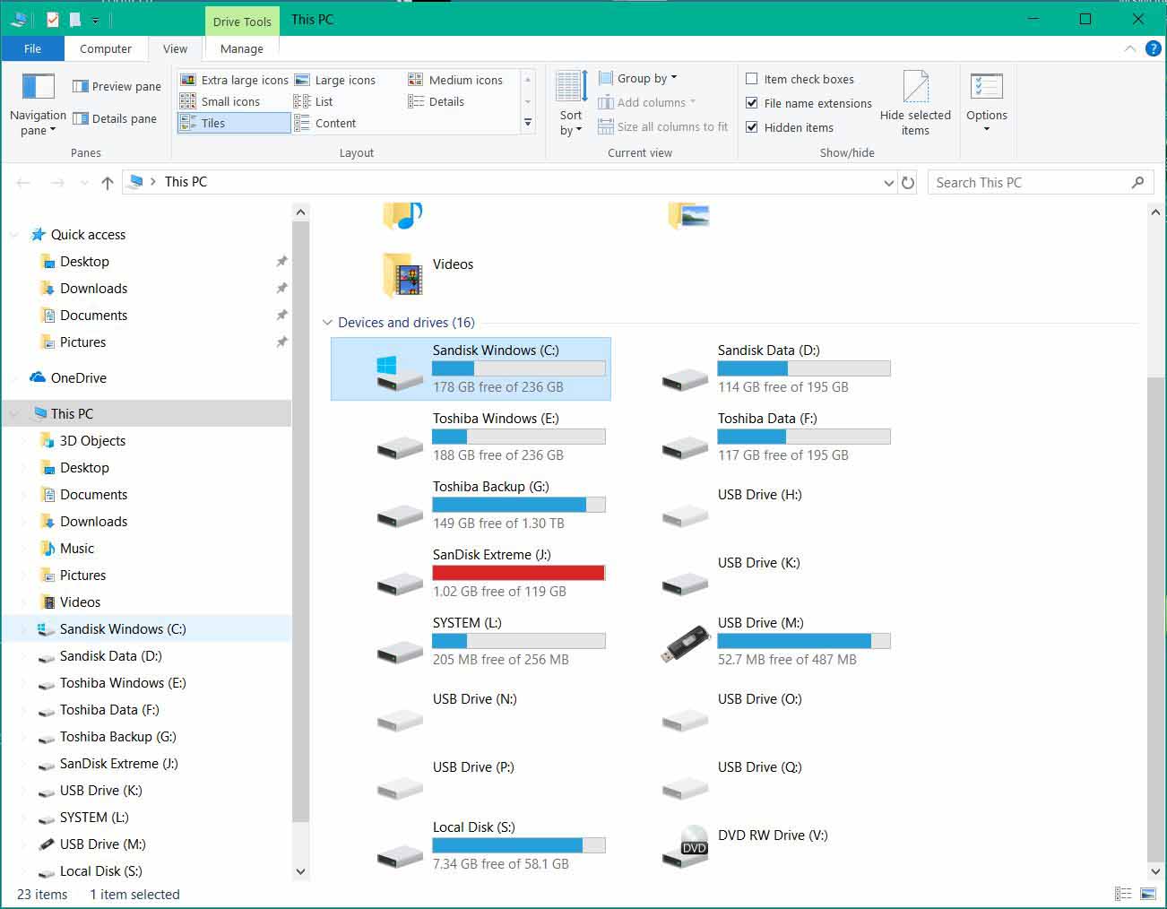Refresh the This PC view

coord(908,182)
